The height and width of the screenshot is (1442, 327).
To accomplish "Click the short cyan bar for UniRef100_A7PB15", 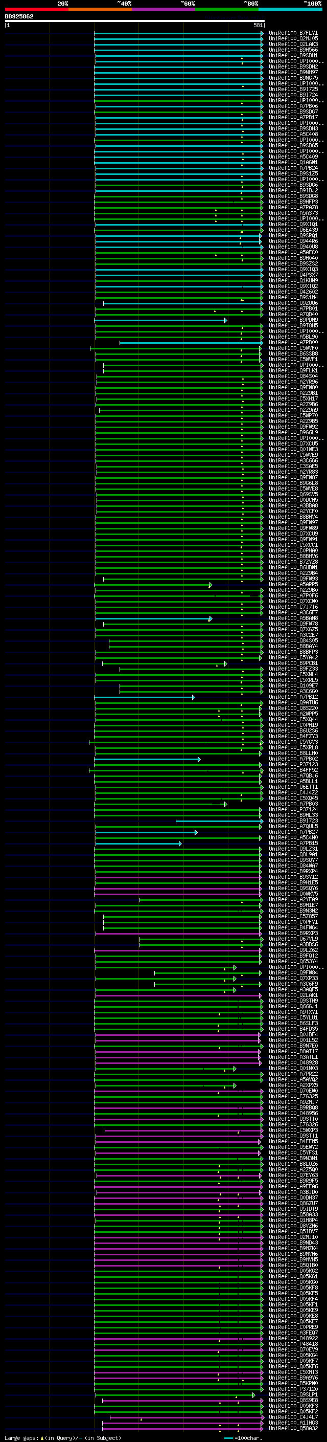I will tap(138, 844).
